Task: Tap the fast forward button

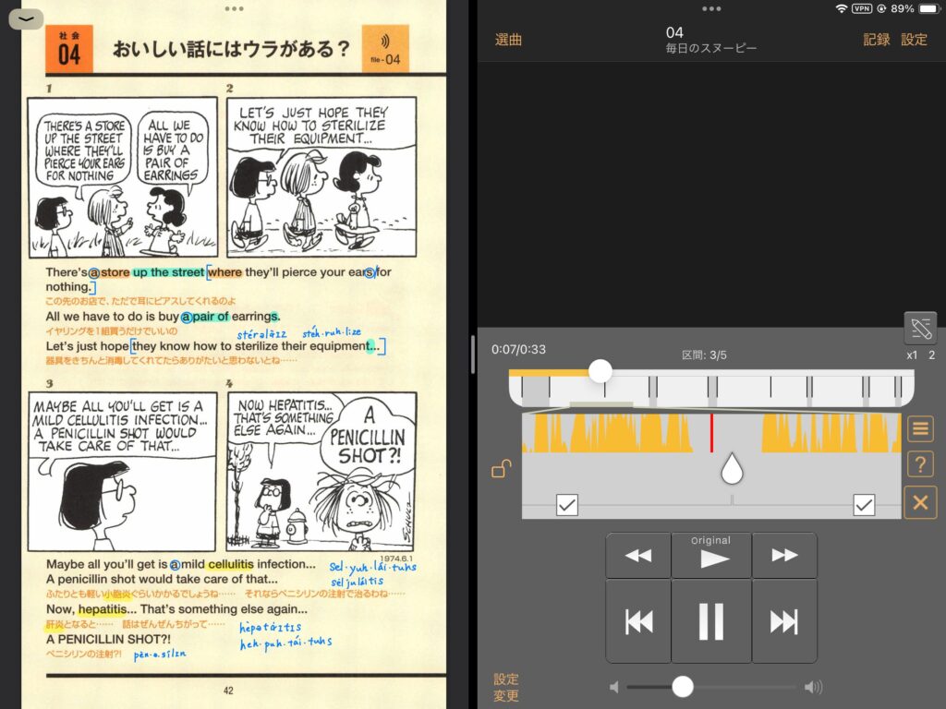Action: click(x=784, y=555)
